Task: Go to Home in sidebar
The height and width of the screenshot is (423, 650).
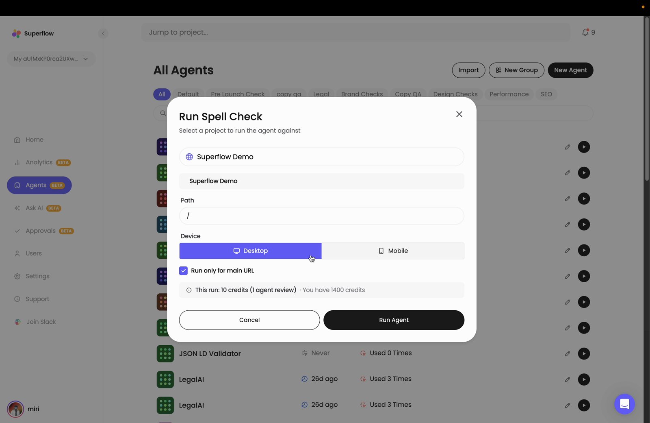Action: [x=35, y=140]
